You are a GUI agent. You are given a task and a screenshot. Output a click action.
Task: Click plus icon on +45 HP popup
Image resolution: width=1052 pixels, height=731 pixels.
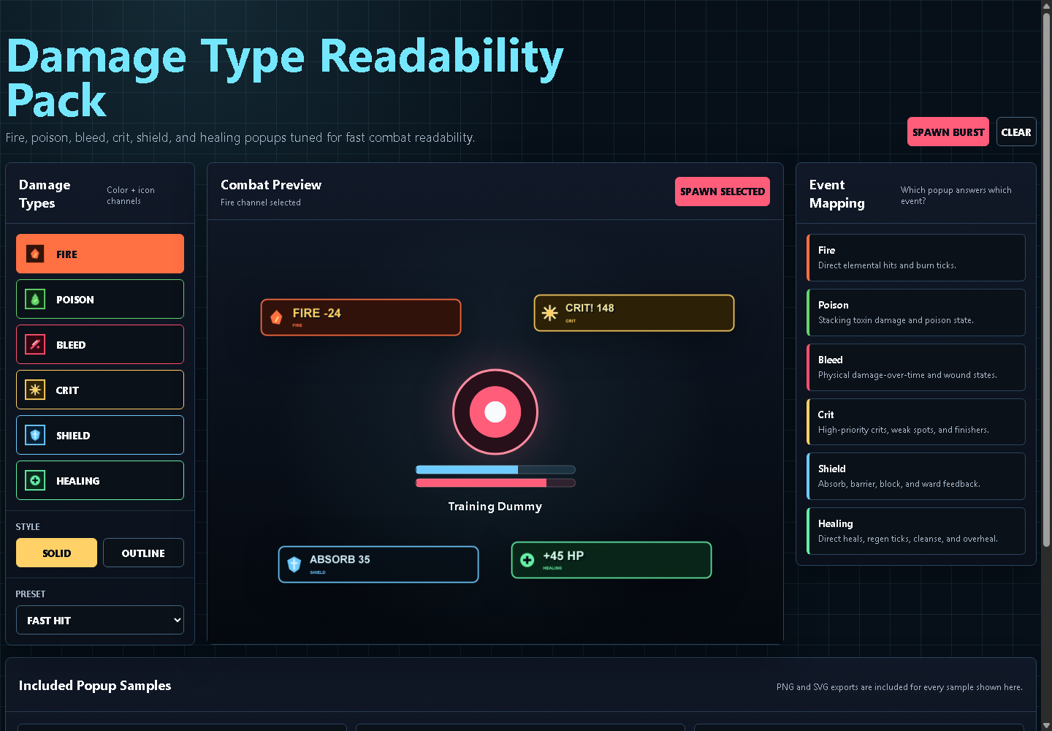pos(527,560)
